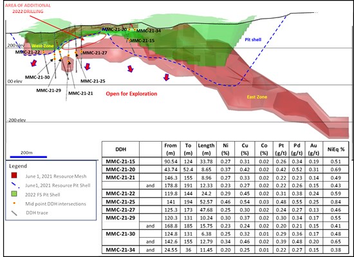354x257 pixels.
Task: Select legend text 'Mid point DDH intersections'
Action: click(x=55, y=204)
